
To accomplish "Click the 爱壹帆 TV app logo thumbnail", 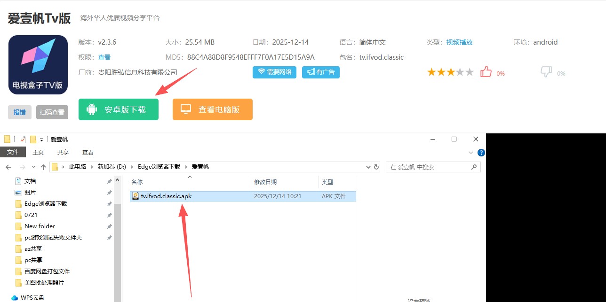I will pyautogui.click(x=38, y=64).
